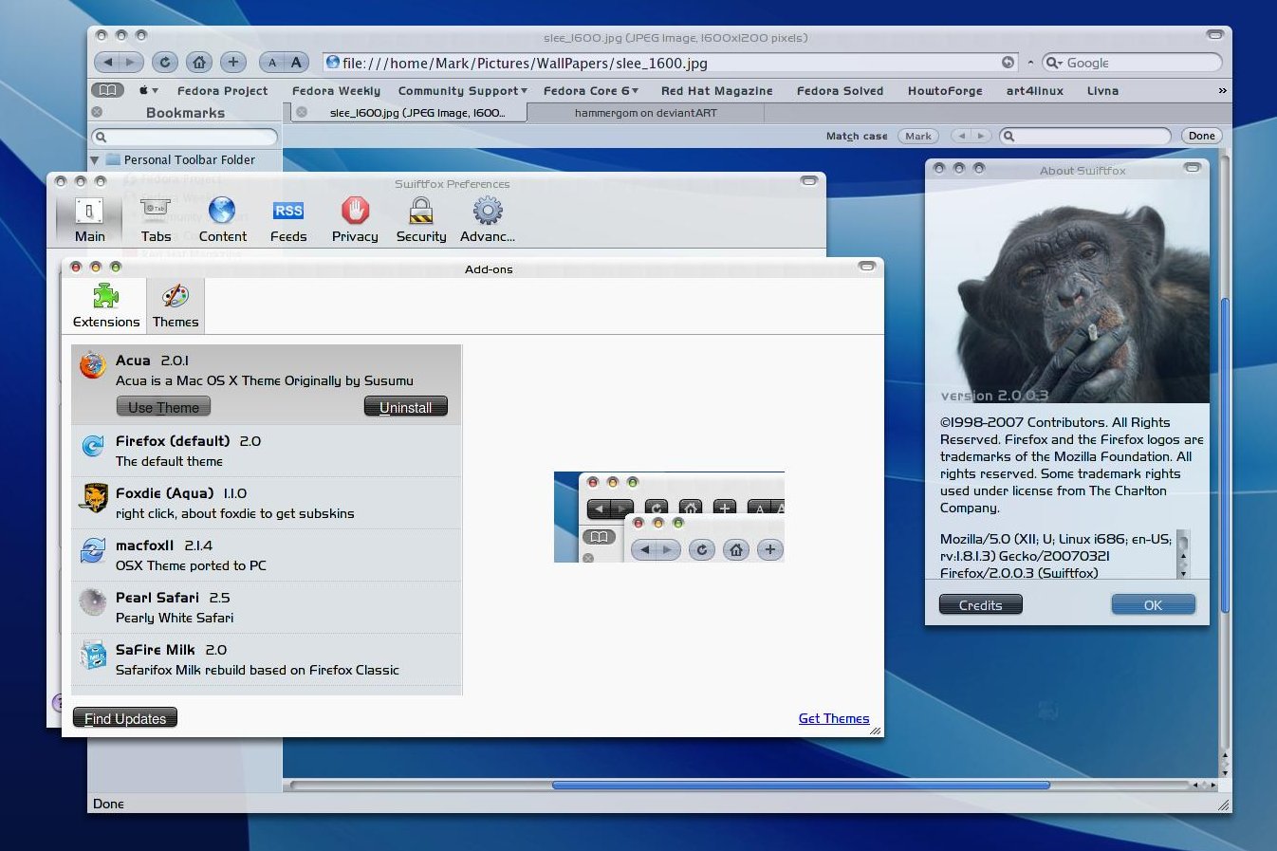1277x851 pixels.
Task: Close the slee_1600.jpg tab
Action: (x=302, y=112)
